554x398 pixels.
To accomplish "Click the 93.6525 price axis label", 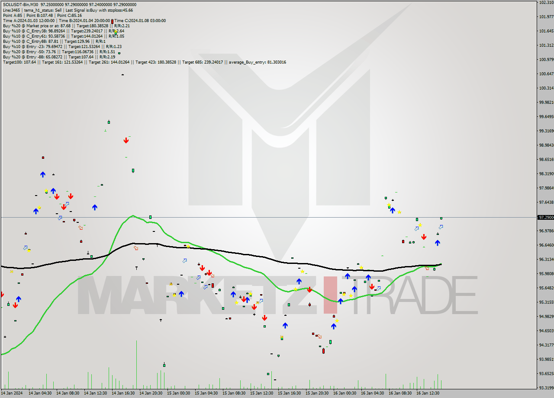I will [546, 374].
